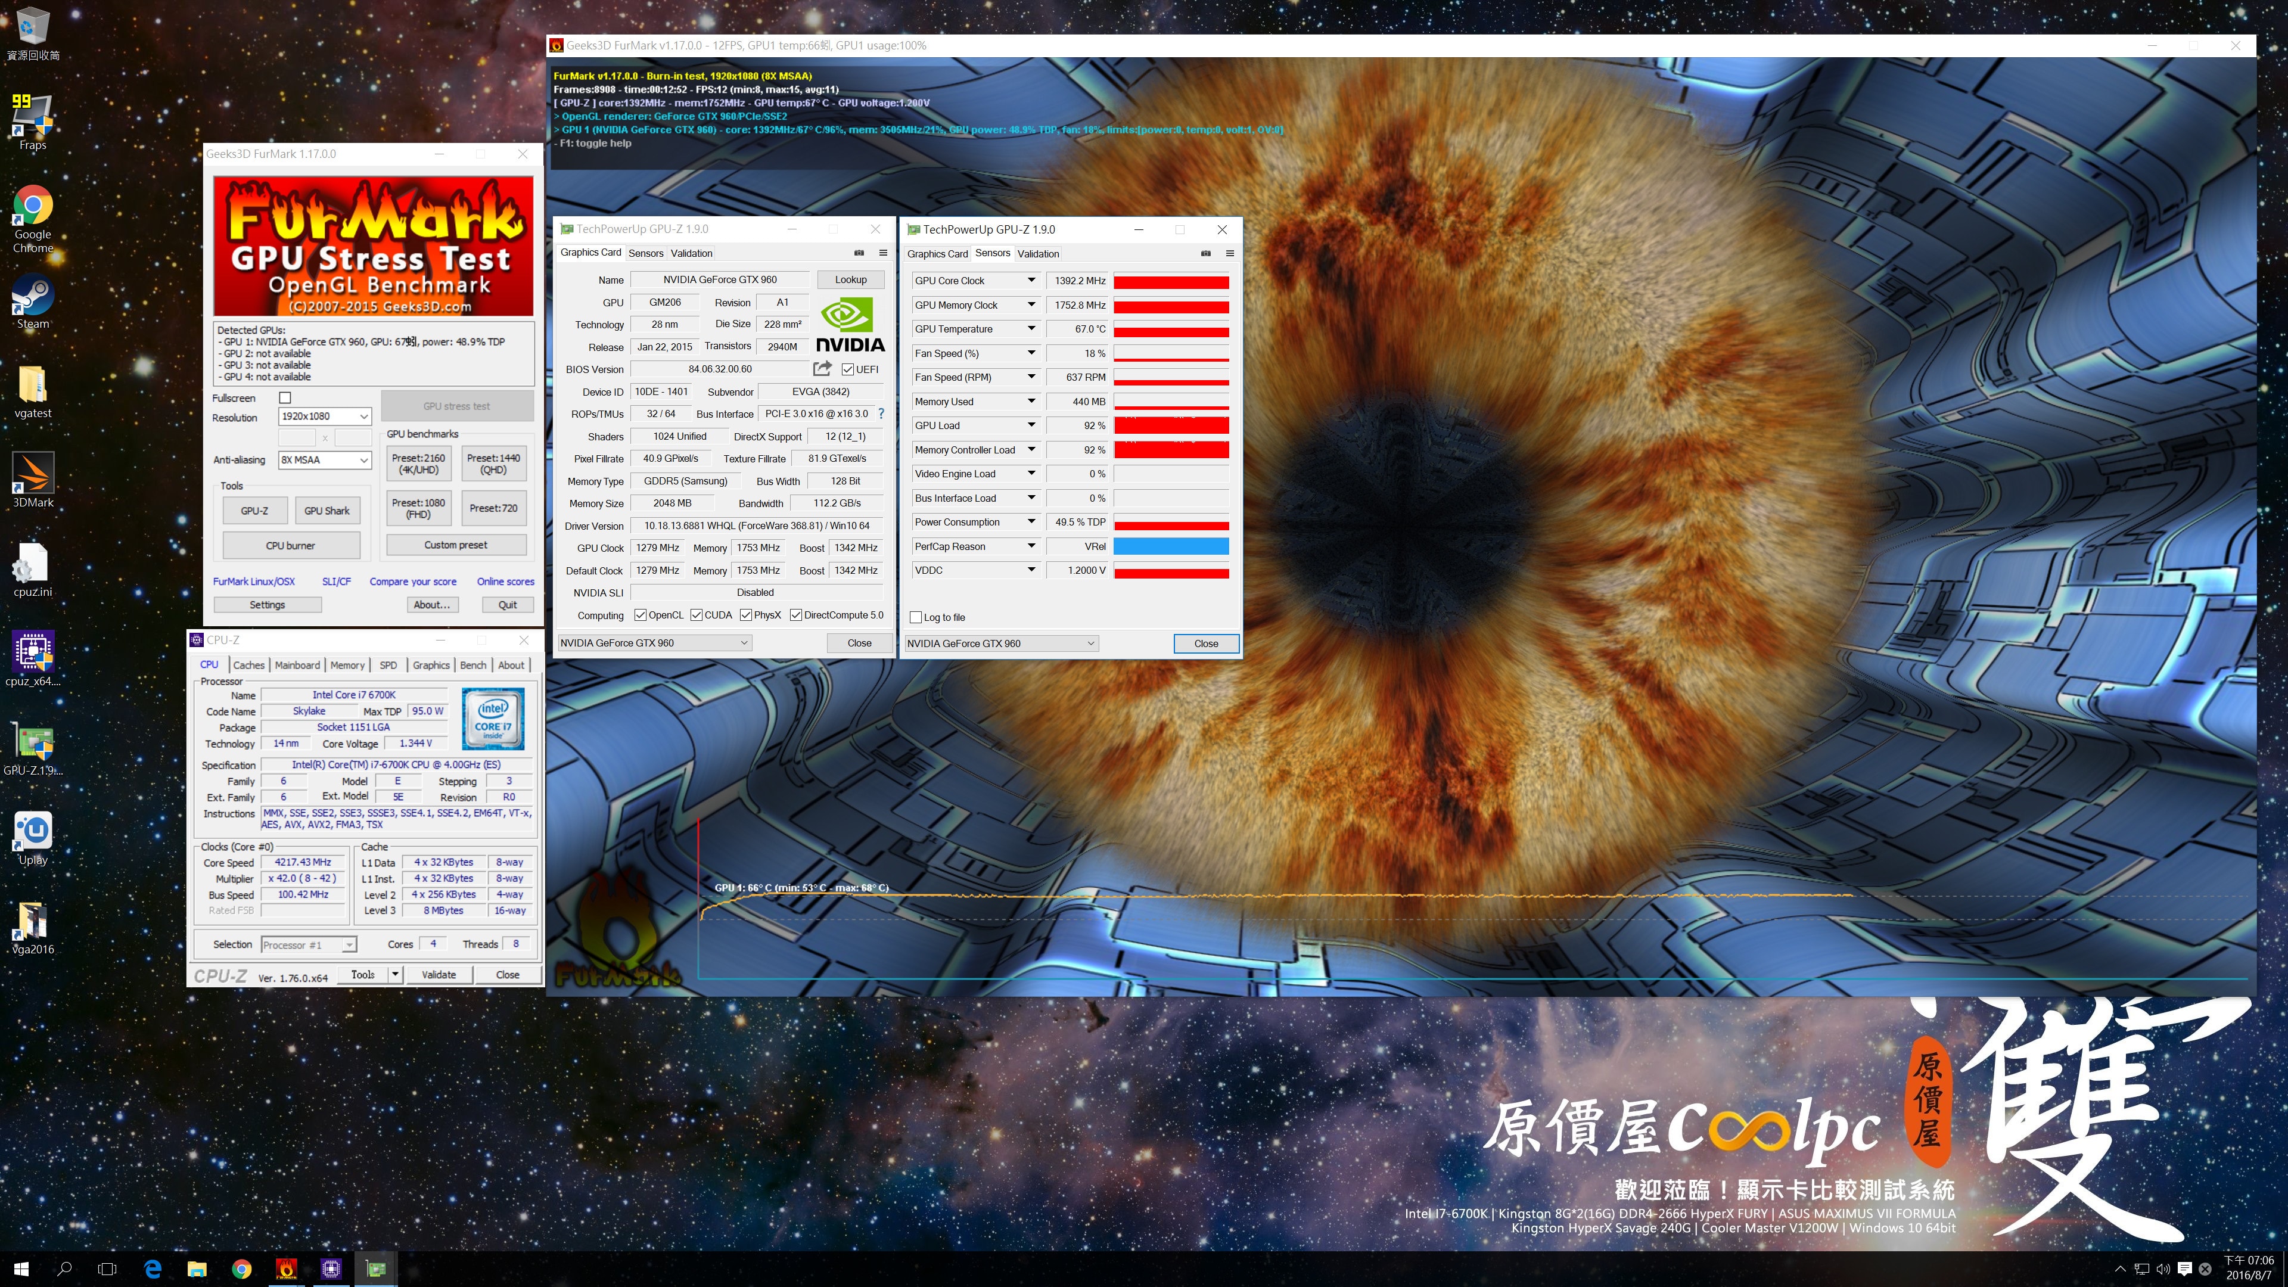Toggle the UEFI checkbox in GPU-Z
Viewport: 2288px width, 1287px height.
[847, 369]
